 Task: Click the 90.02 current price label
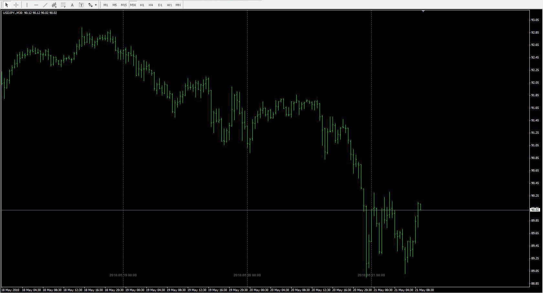click(x=535, y=210)
